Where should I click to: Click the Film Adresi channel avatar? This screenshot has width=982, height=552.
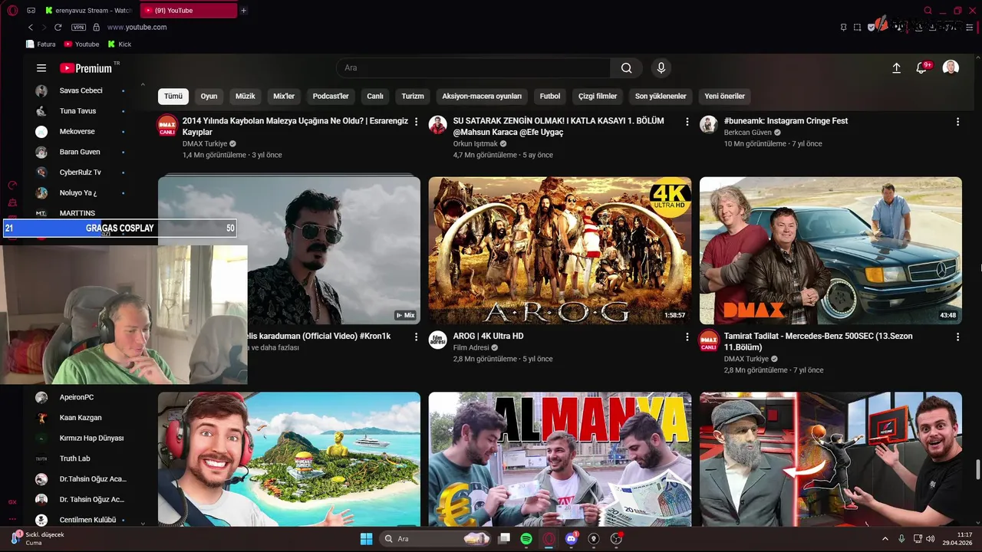pyautogui.click(x=438, y=340)
